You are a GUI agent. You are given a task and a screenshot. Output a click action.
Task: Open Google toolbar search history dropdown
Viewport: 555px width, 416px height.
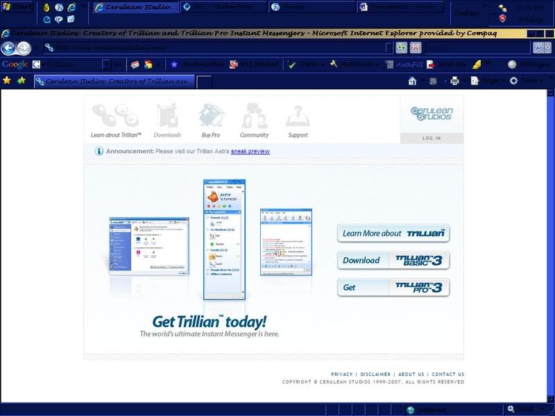click(x=106, y=64)
